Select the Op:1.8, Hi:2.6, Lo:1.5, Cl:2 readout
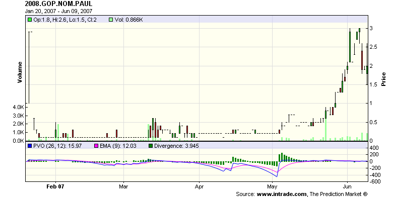This screenshot has height=197, width=393. 65,20
